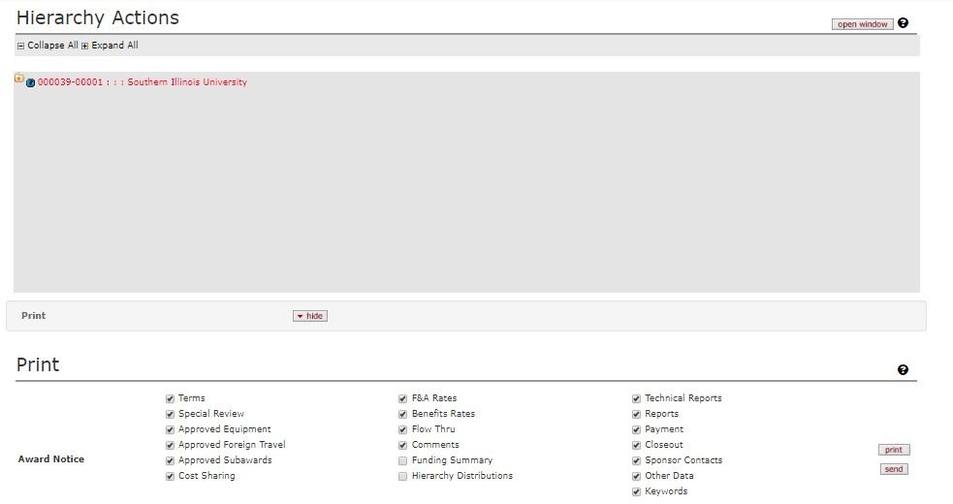Screen dimensions: 953x504
Task: Toggle the Sponsor Contacts checkbox
Action: click(x=637, y=460)
